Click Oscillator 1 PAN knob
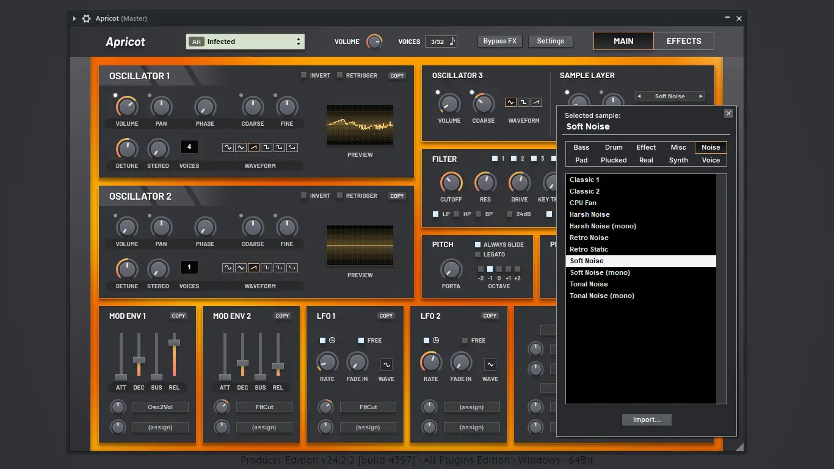 point(161,107)
